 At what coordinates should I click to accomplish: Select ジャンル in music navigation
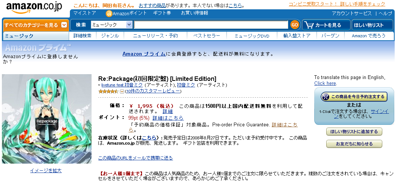tap(110, 36)
